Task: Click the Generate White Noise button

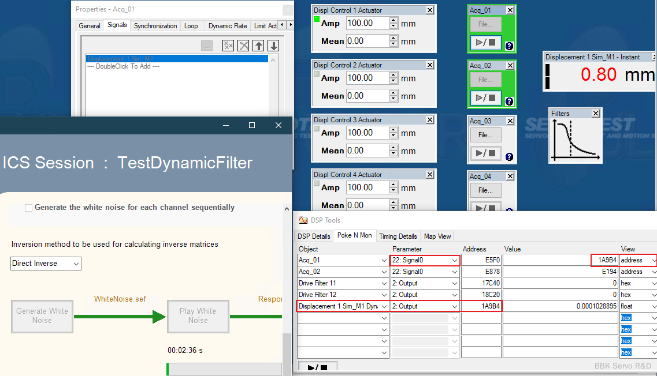Action: pyautogui.click(x=42, y=315)
